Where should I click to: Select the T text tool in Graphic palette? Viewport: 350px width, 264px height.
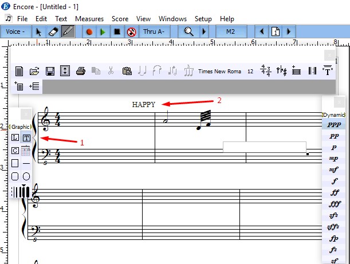(x=26, y=137)
